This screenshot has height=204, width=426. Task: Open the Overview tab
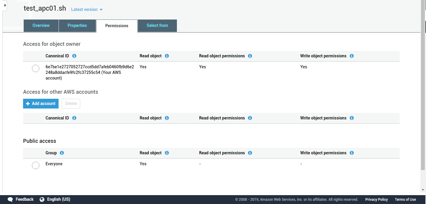41,26
